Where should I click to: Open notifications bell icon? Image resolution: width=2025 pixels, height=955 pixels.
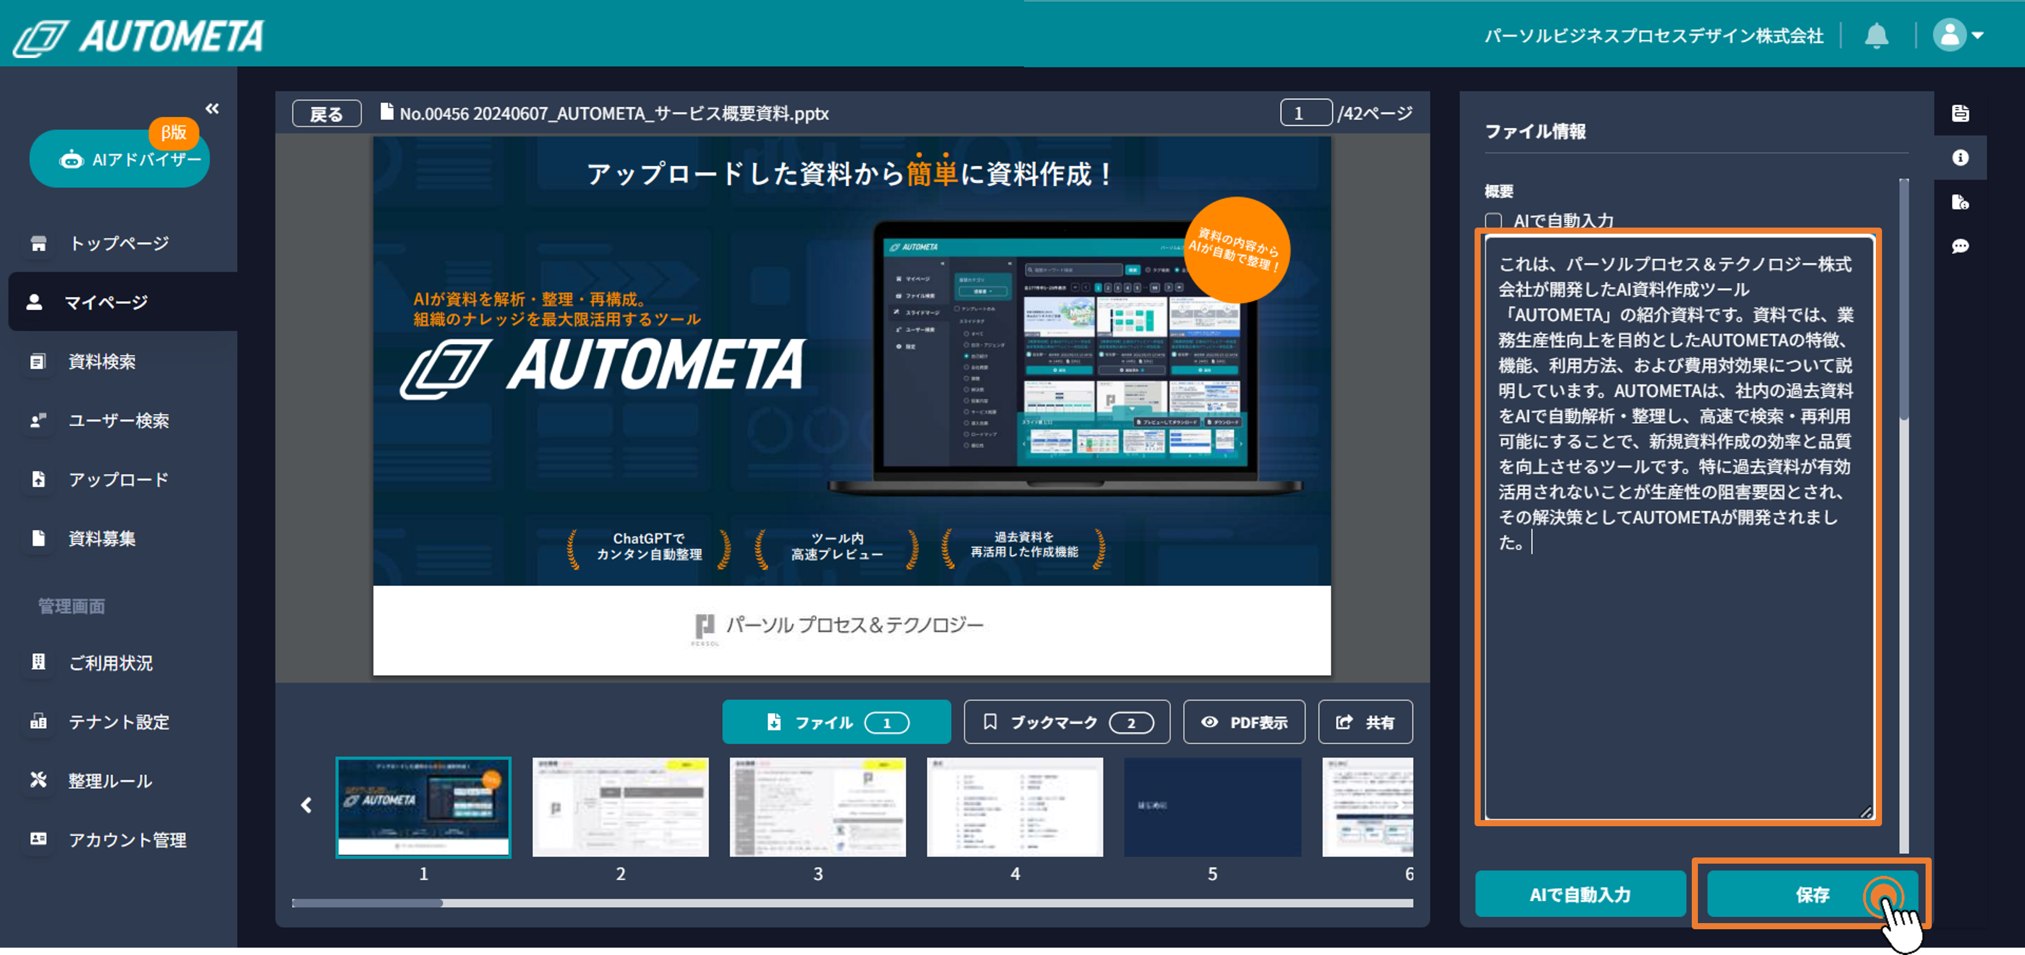coord(1876,36)
